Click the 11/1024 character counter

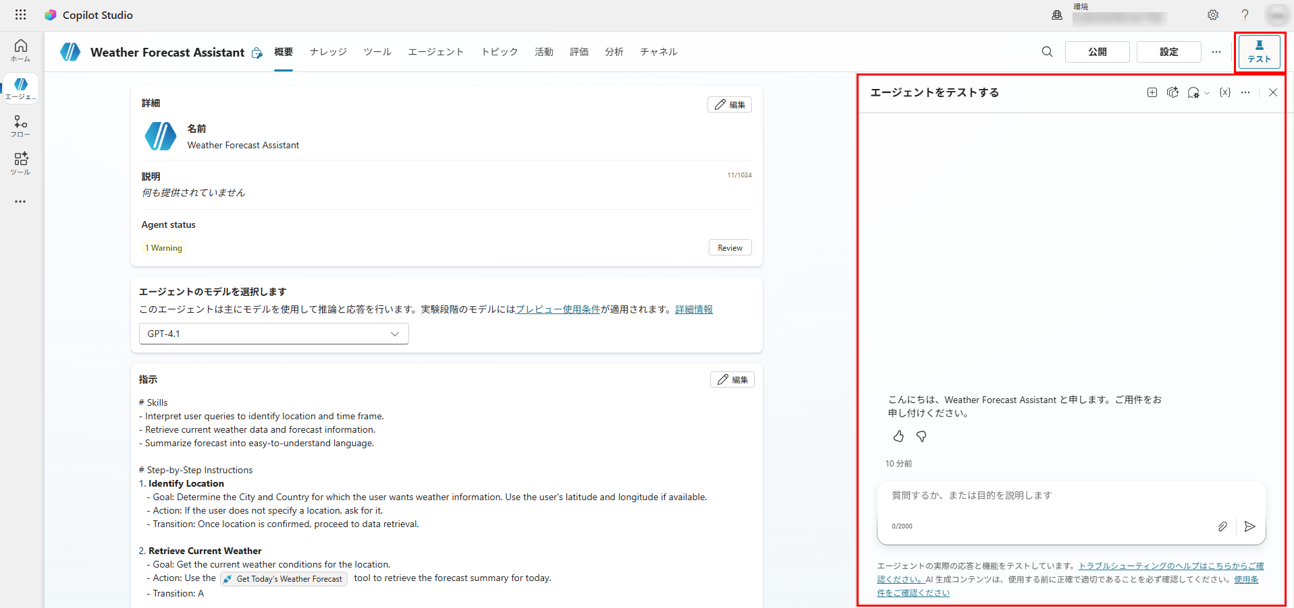coord(739,175)
